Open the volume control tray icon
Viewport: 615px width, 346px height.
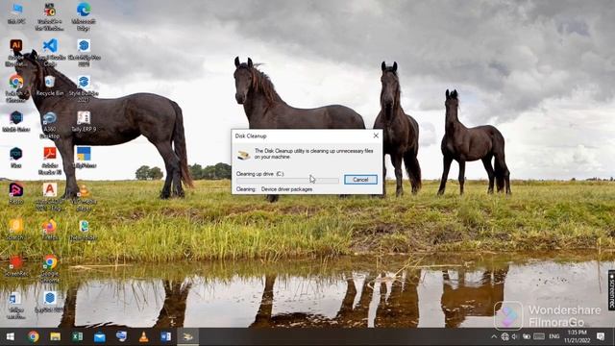tap(515, 336)
